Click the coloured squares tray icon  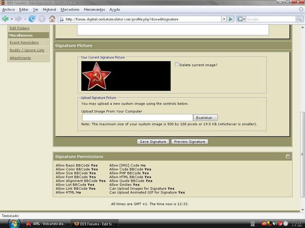click(x=270, y=223)
